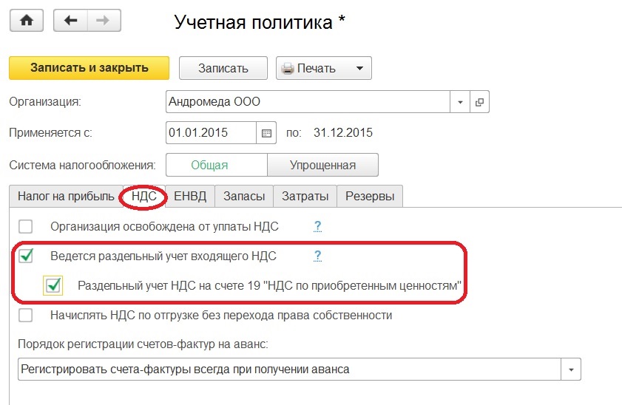Click the Применяется с label

point(50,133)
